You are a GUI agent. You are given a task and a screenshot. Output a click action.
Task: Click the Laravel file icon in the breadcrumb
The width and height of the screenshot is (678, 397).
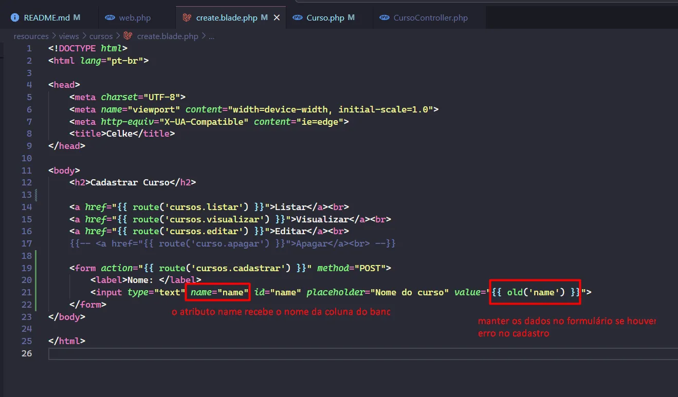pyautogui.click(x=128, y=36)
